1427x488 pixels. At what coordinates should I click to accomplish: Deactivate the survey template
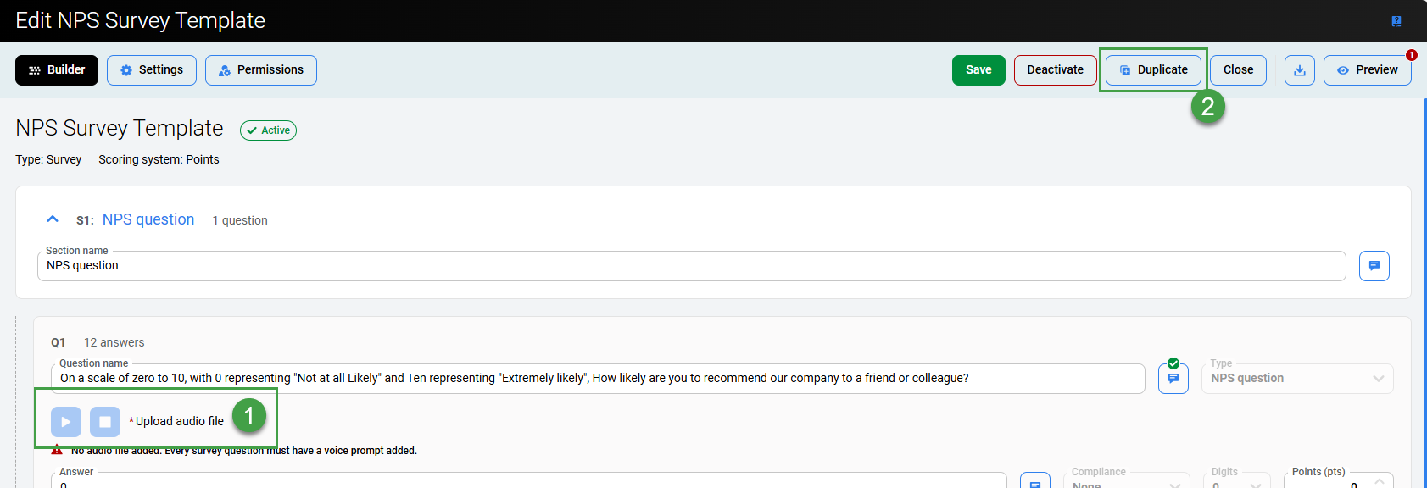click(x=1055, y=70)
